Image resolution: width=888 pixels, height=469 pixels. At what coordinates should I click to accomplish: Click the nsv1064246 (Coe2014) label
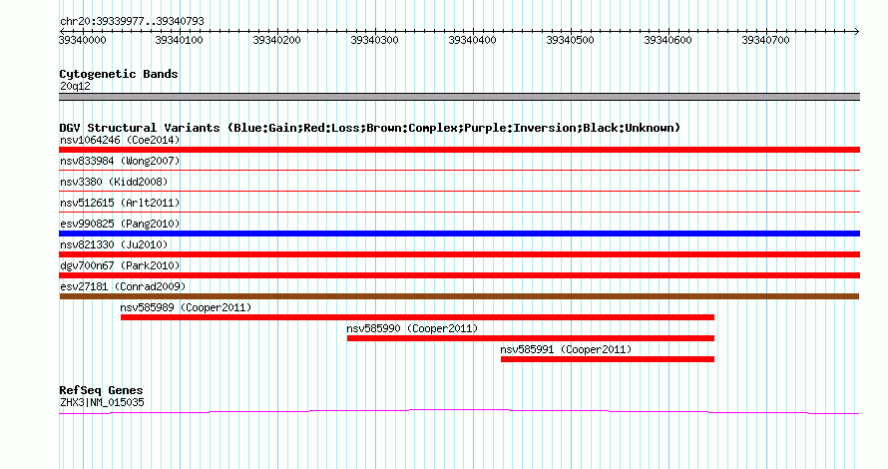point(120,140)
